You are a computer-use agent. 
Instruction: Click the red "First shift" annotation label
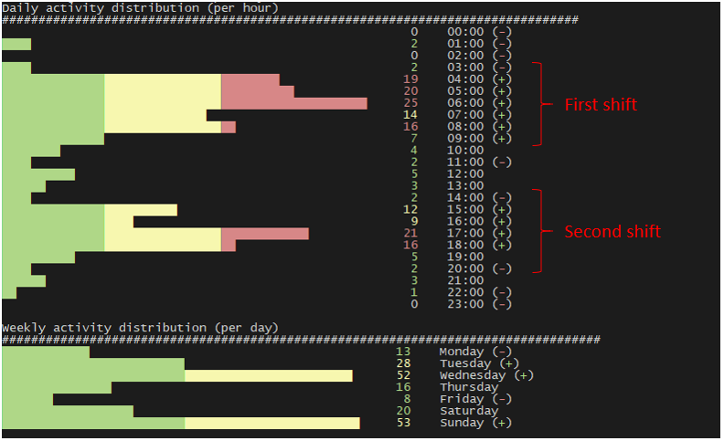pyautogui.click(x=601, y=105)
